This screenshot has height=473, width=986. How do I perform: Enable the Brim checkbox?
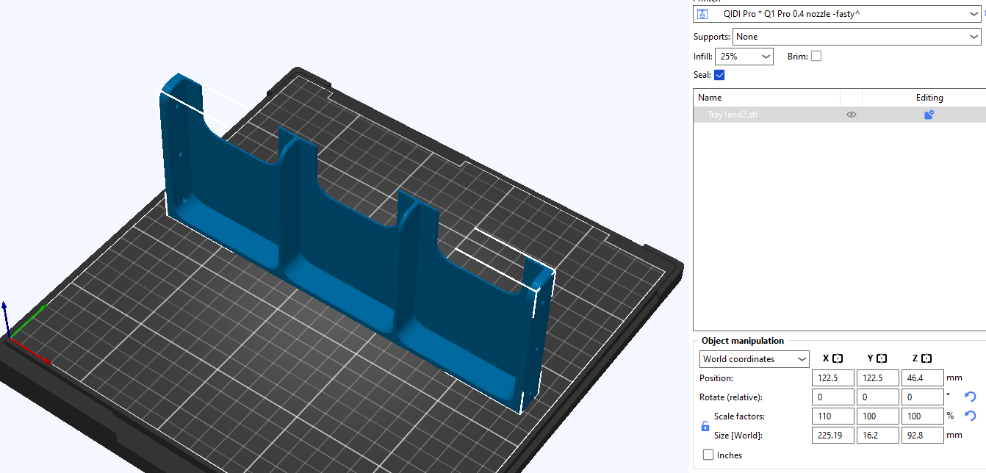pyautogui.click(x=816, y=56)
